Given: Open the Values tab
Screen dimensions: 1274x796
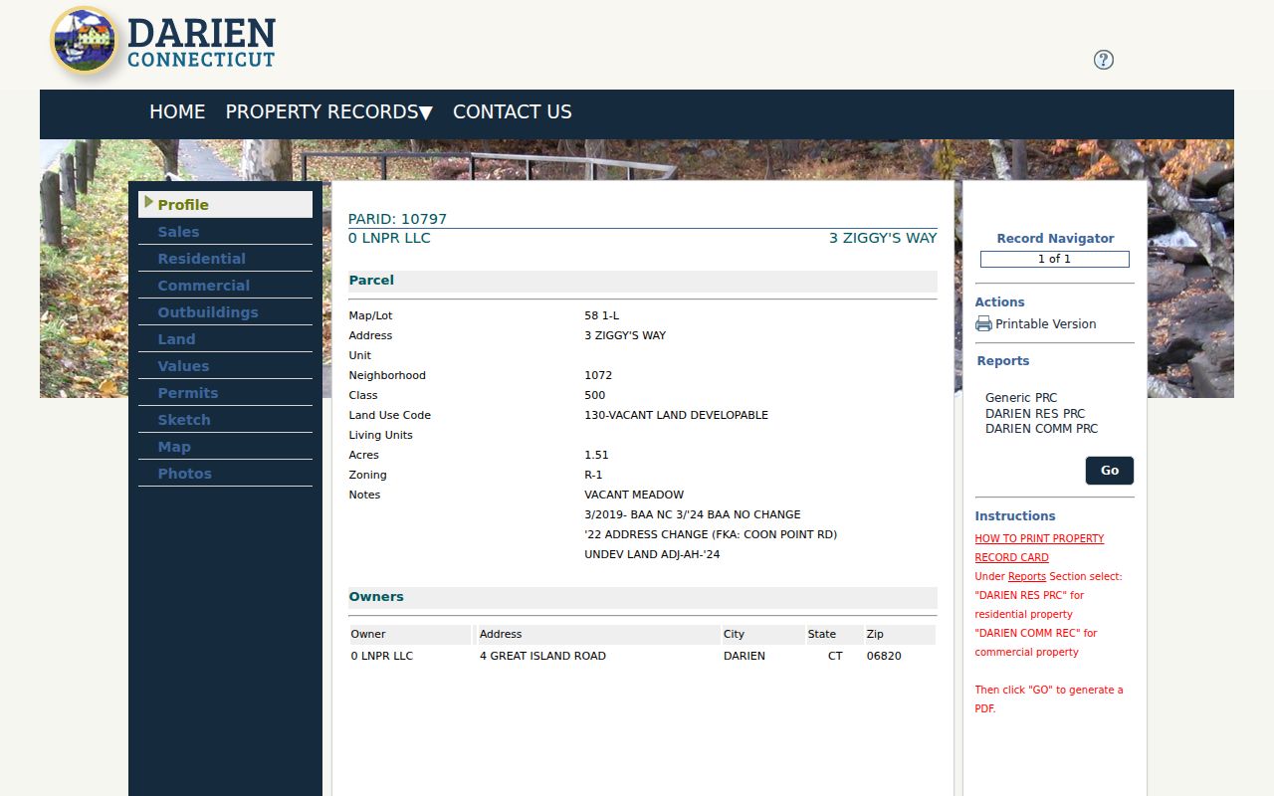Looking at the screenshot, I should click(x=225, y=366).
